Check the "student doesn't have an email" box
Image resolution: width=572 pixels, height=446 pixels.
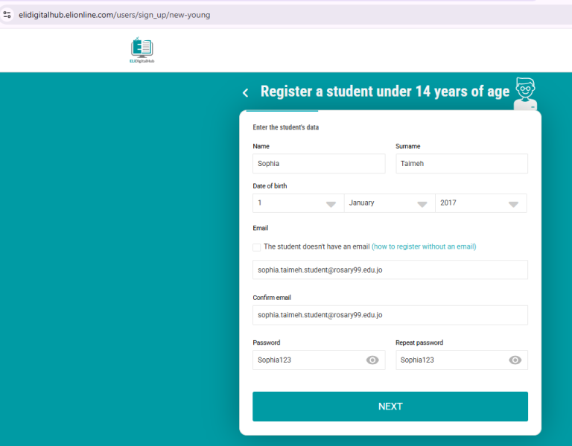(x=257, y=246)
